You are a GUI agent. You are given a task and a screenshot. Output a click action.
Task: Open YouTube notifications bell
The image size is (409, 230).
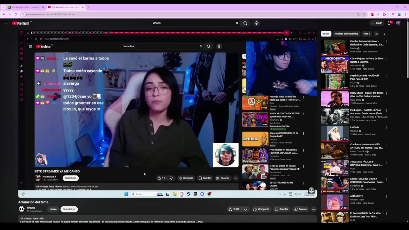click(389, 23)
